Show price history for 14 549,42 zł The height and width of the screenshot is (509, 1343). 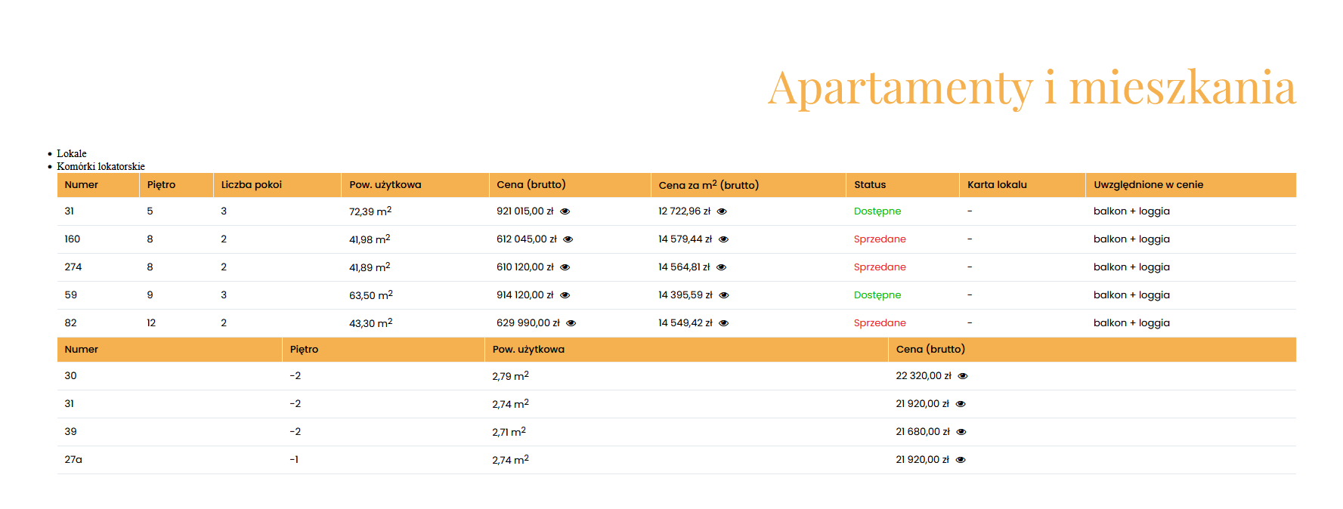point(723,323)
